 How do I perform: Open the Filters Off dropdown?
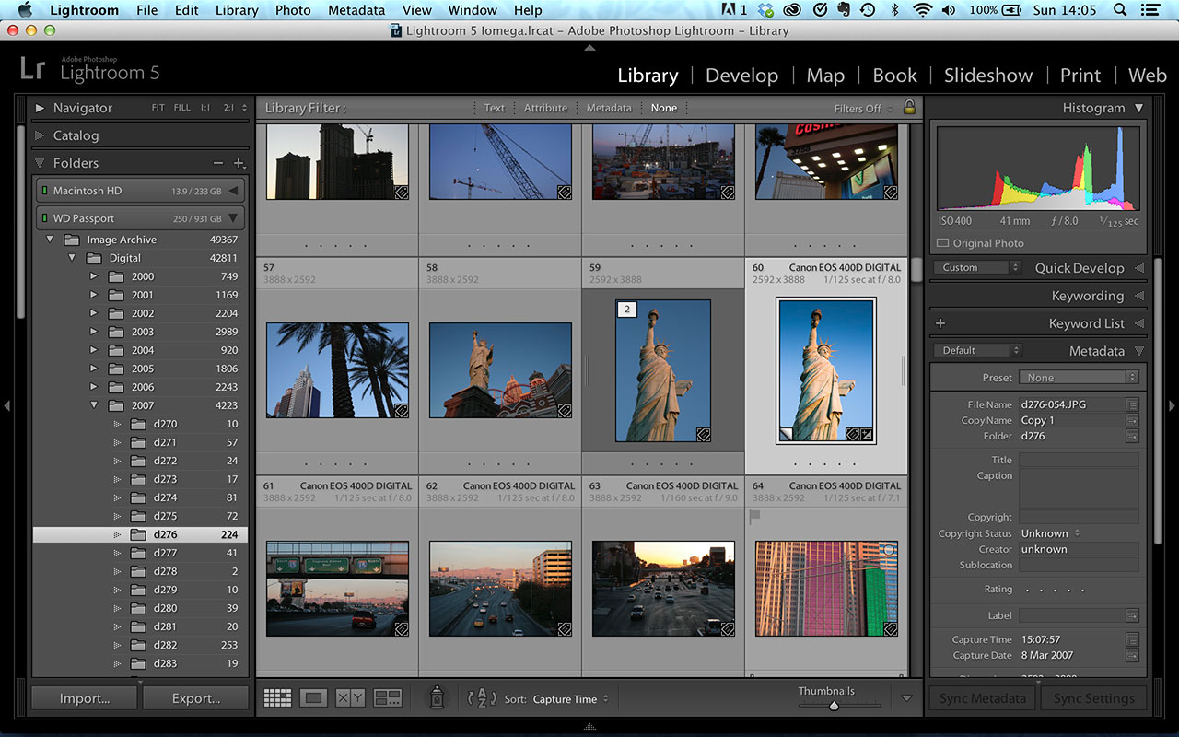point(864,108)
